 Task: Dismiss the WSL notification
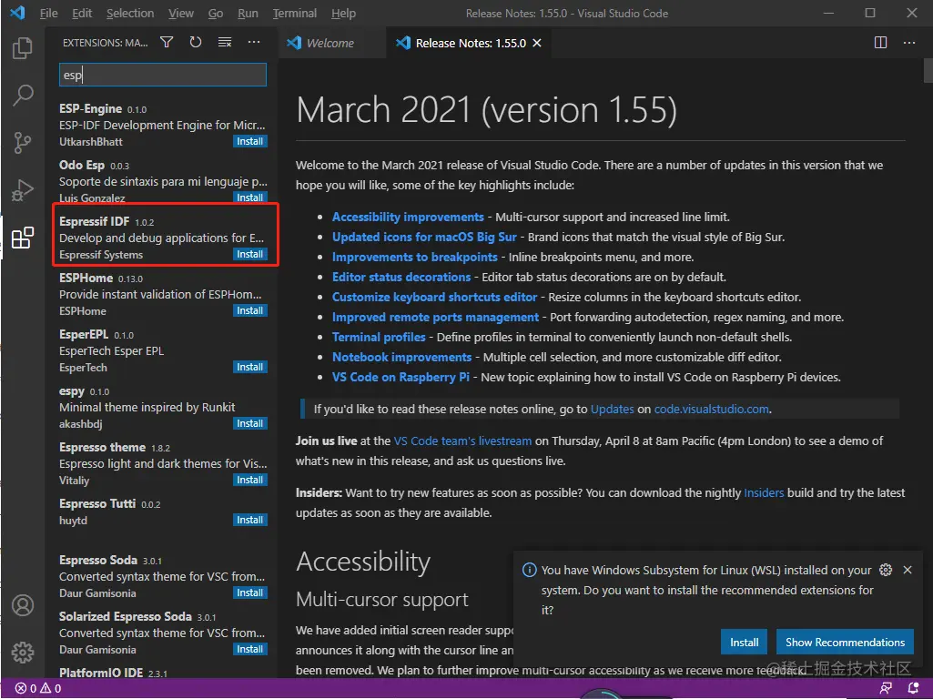click(x=908, y=570)
